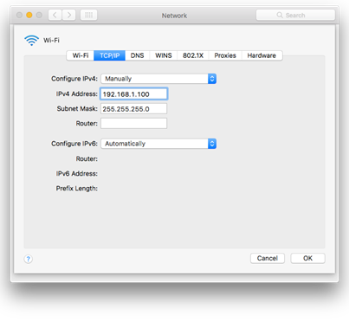This screenshot has height=322, width=349.
Task: Click the Wi-Fi signal icon
Action: tap(31, 40)
